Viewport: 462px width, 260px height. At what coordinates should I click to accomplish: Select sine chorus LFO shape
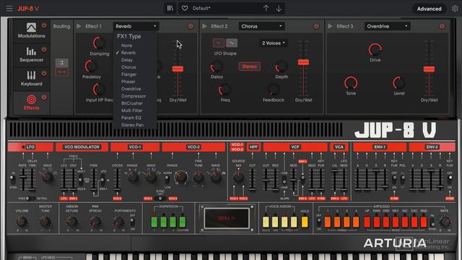click(x=219, y=43)
